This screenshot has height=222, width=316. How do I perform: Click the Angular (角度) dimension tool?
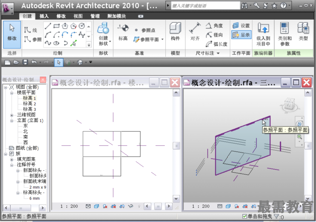(x=214, y=25)
